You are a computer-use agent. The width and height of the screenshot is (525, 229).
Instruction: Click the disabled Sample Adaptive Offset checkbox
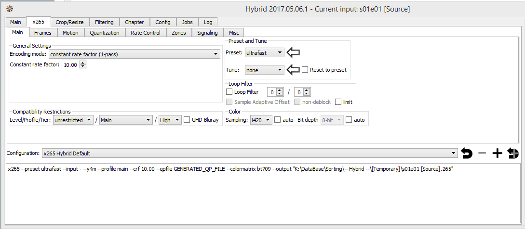[x=229, y=102]
